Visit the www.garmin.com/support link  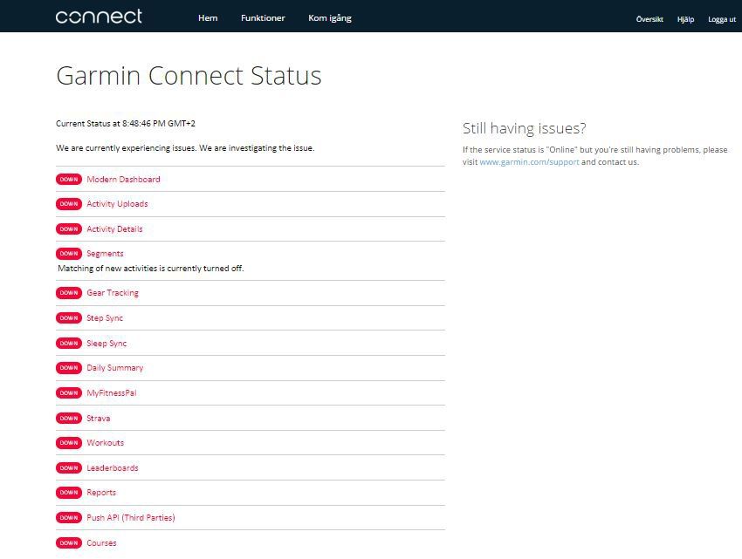pyautogui.click(x=529, y=162)
